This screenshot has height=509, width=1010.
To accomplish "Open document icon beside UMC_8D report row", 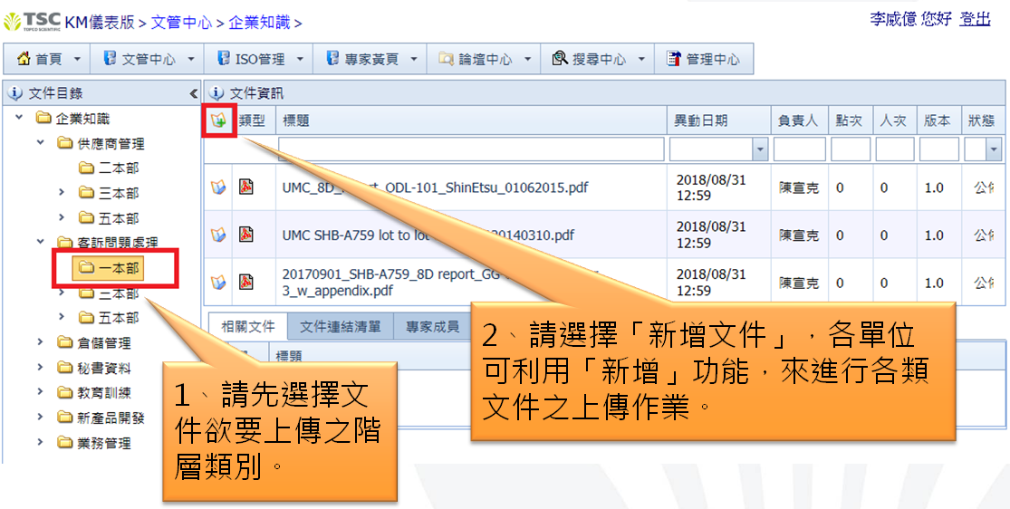I will [218, 187].
